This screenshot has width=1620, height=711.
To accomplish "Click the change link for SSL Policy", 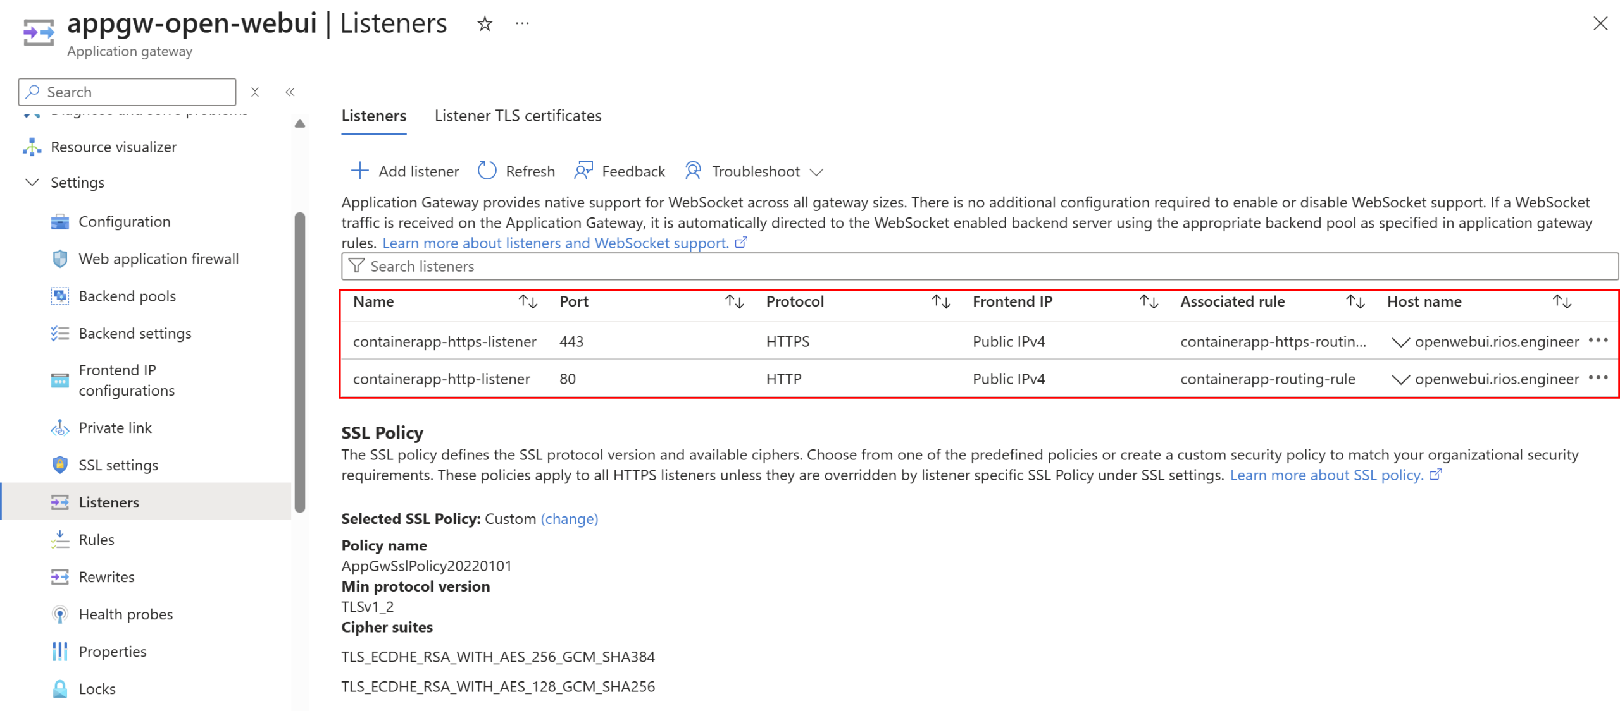I will coord(569,518).
